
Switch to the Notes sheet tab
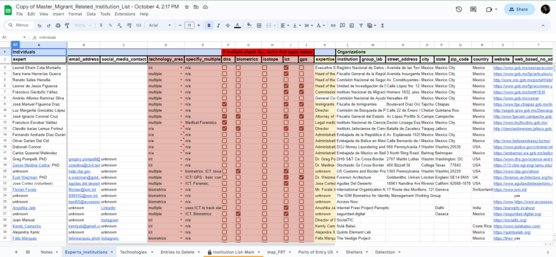click(x=47, y=252)
